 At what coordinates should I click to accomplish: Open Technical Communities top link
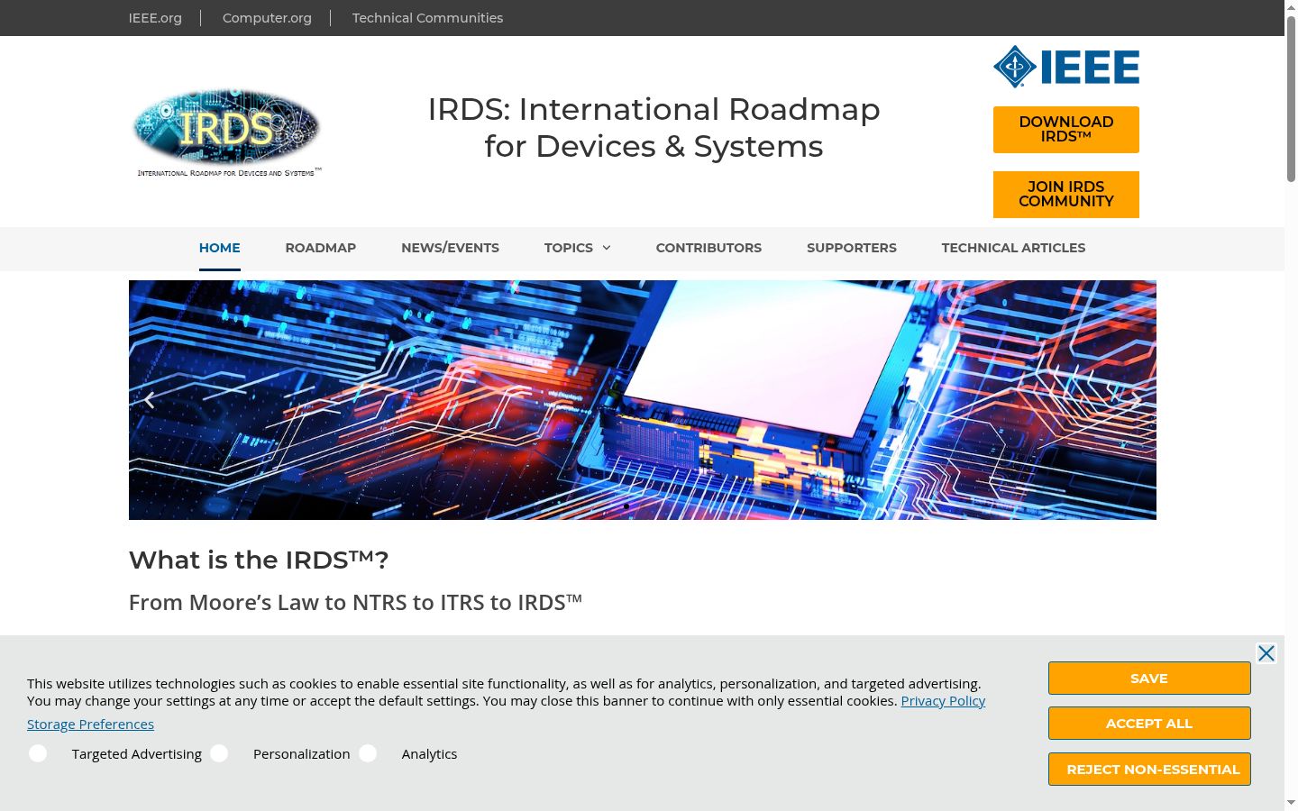427,18
